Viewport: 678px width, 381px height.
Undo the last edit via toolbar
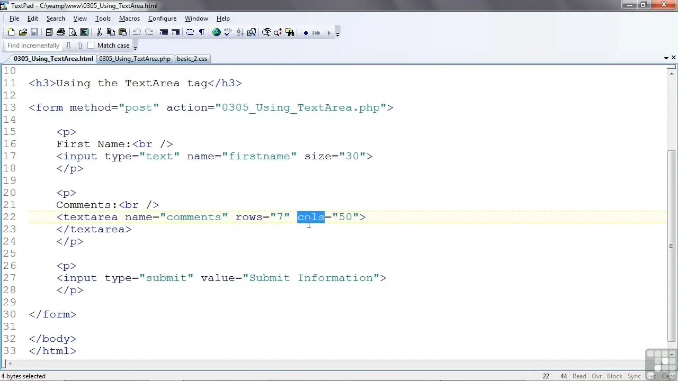137,32
